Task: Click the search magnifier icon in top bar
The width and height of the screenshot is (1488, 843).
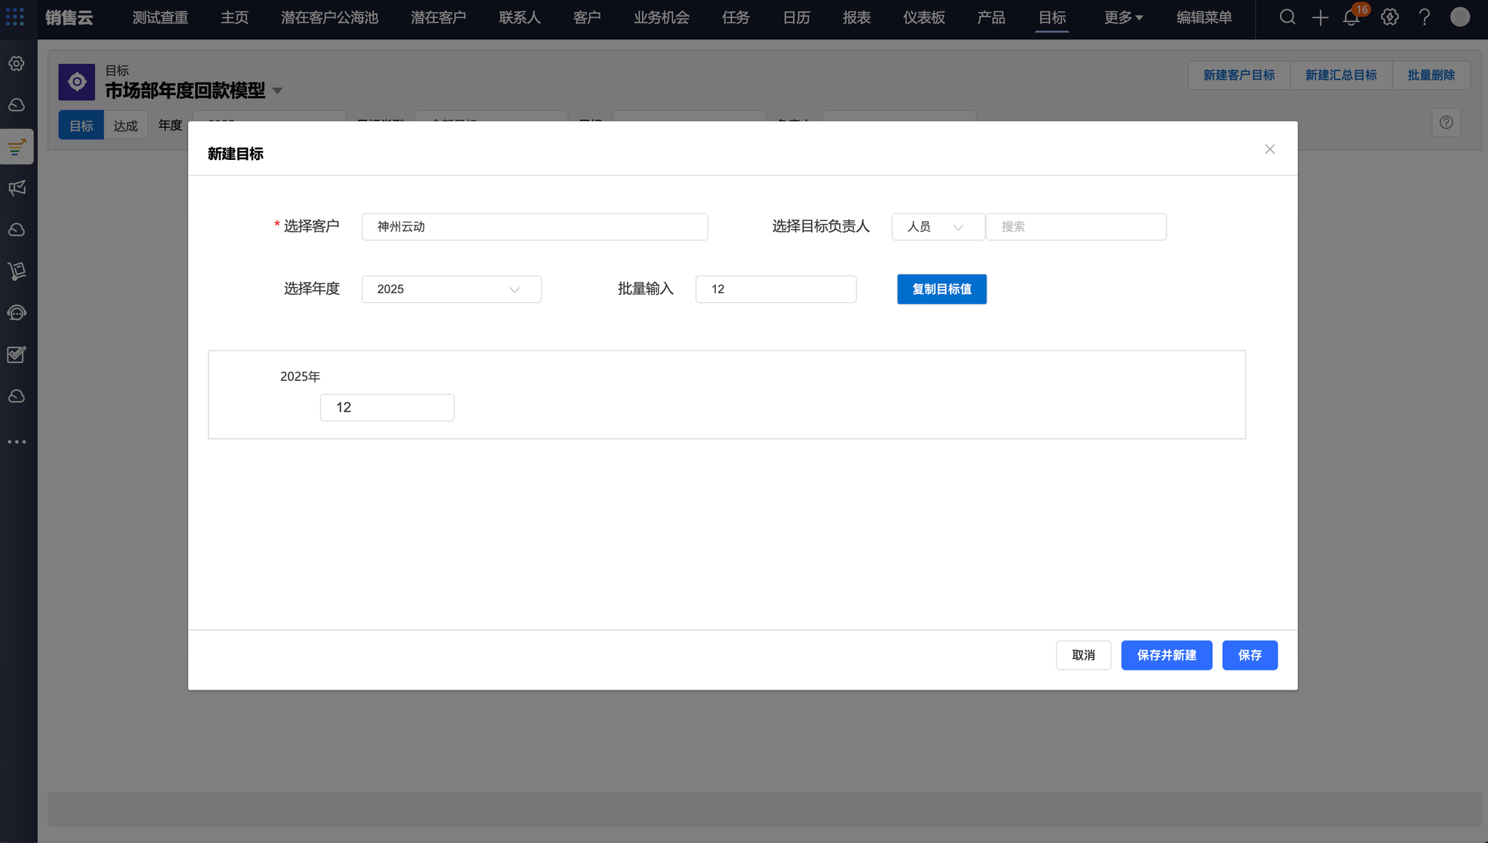Action: coord(1287,17)
